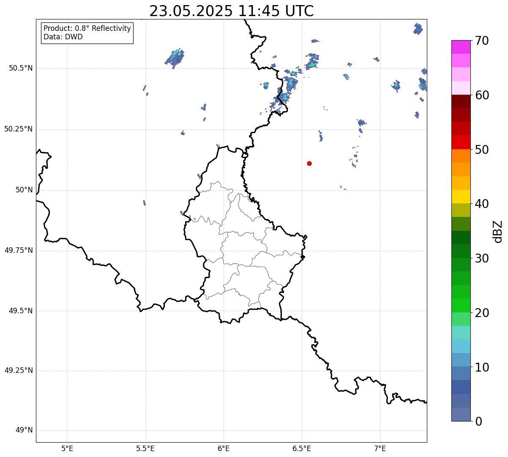The height and width of the screenshot is (457, 508).
Task: Click the dark maroon colorbar segment below 60
Action: coord(461,101)
